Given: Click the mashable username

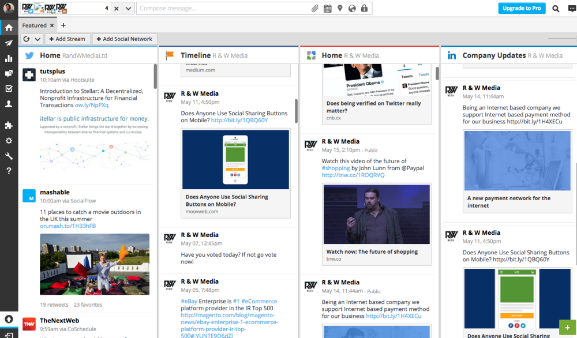Looking at the screenshot, I should tap(54, 192).
